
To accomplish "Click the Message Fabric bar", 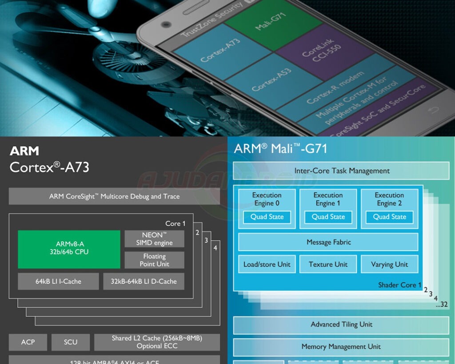I will [328, 242].
